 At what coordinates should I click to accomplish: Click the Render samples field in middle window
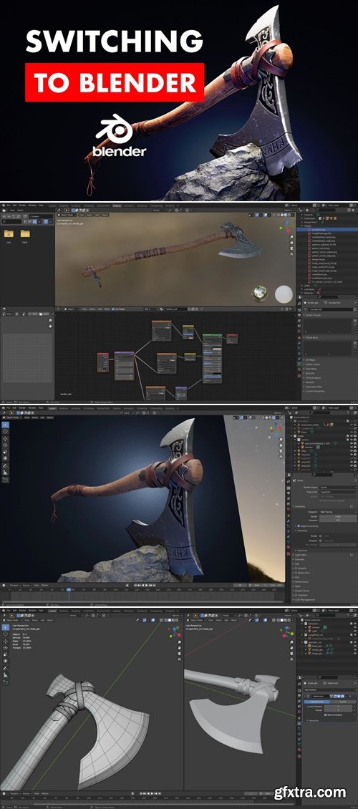pos(339,516)
